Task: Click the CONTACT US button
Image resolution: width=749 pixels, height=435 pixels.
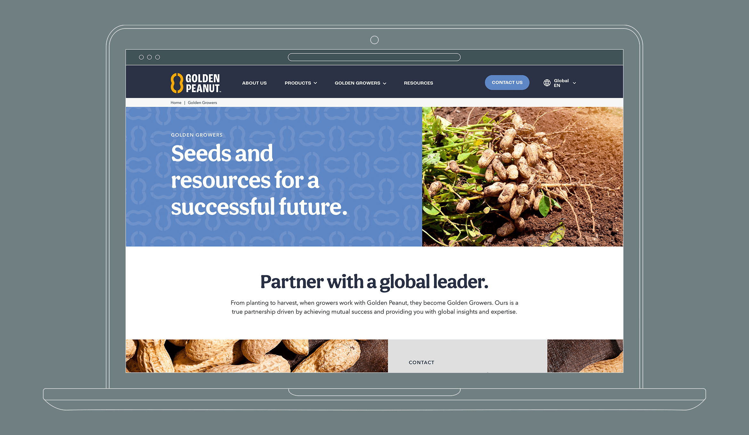Action: coord(507,83)
